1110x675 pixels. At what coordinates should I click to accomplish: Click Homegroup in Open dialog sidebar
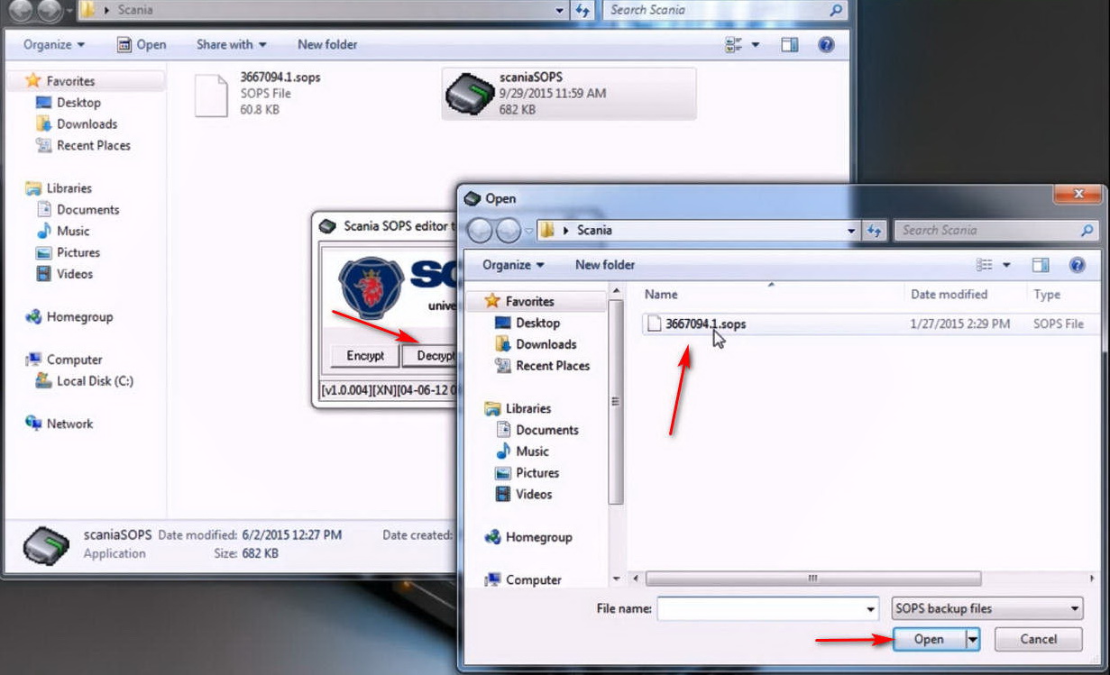tap(538, 537)
